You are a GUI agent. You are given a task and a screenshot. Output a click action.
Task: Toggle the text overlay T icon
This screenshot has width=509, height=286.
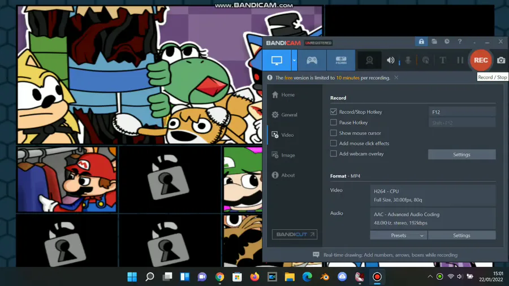click(x=443, y=60)
